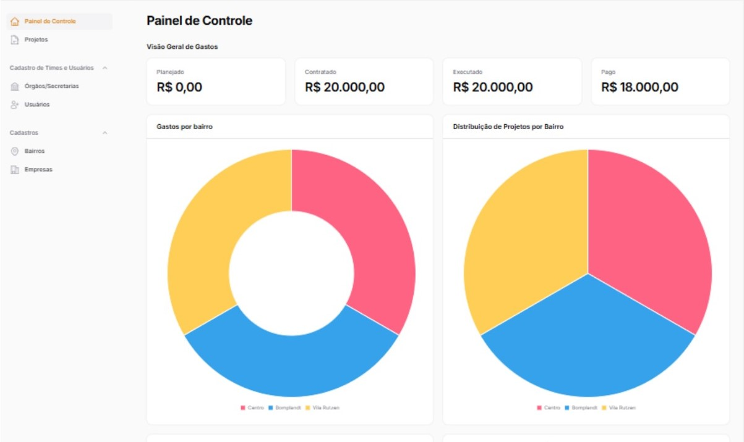This screenshot has width=744, height=442.
Task: Click the yellow Vila Rutzen swatch in Gastos legend
Action: (x=307, y=408)
